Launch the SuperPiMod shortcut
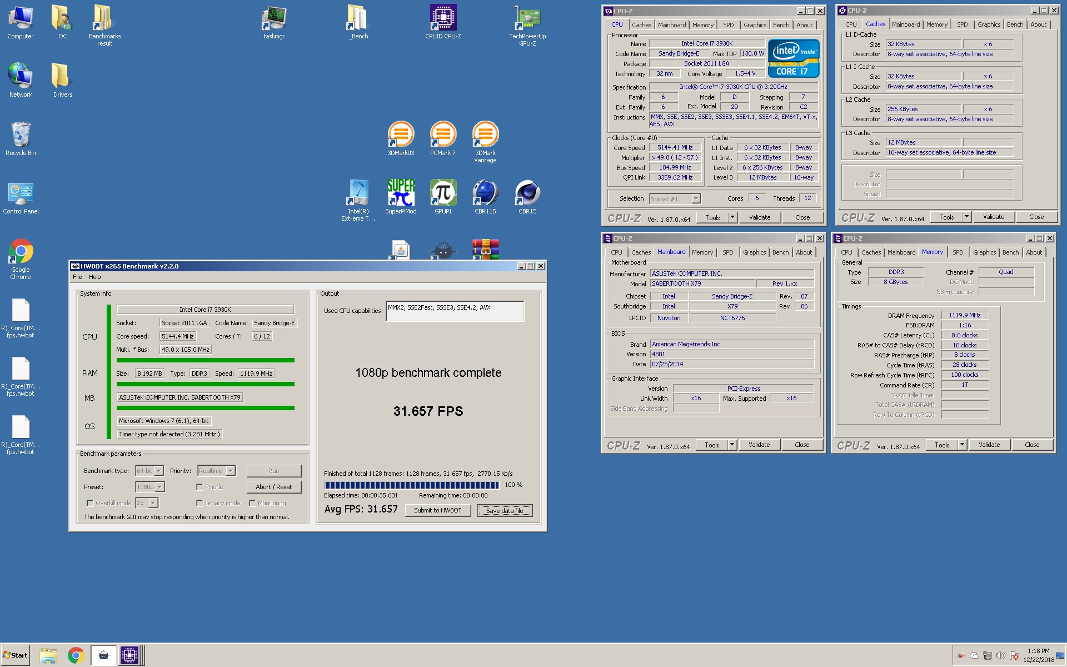Image resolution: width=1067 pixels, height=667 pixels. [x=401, y=197]
